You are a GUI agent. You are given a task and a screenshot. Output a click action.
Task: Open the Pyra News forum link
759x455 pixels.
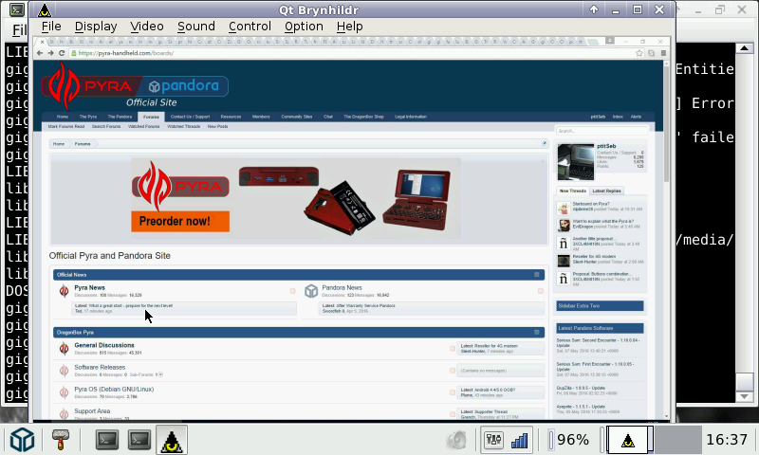[x=89, y=287]
